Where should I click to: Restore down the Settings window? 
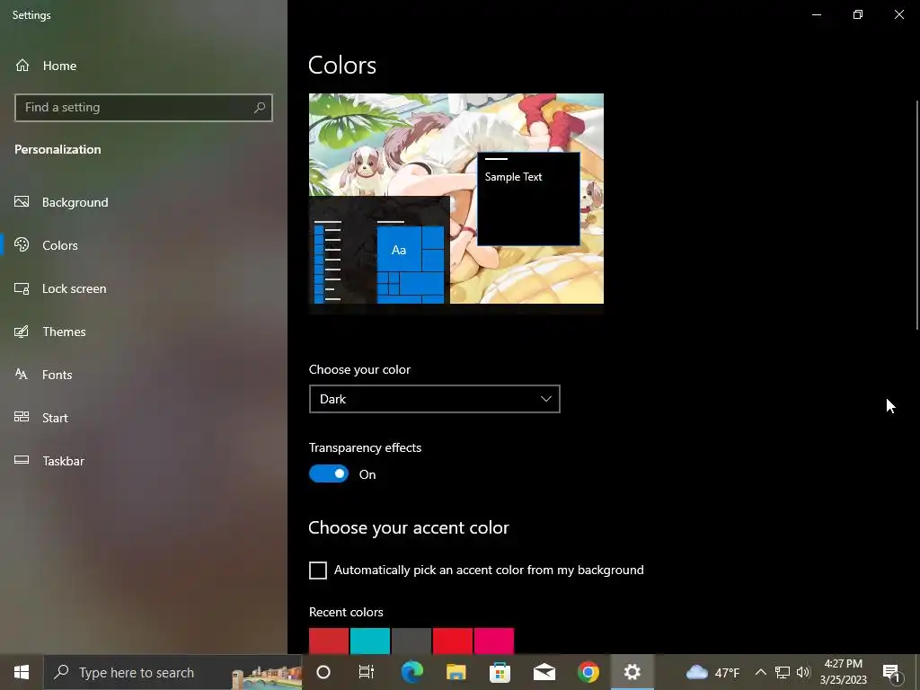click(858, 14)
